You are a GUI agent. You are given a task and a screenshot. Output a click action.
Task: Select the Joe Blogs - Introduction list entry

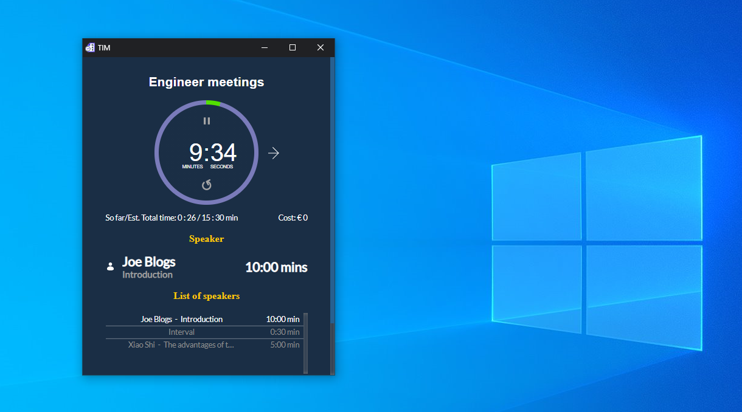click(181, 318)
